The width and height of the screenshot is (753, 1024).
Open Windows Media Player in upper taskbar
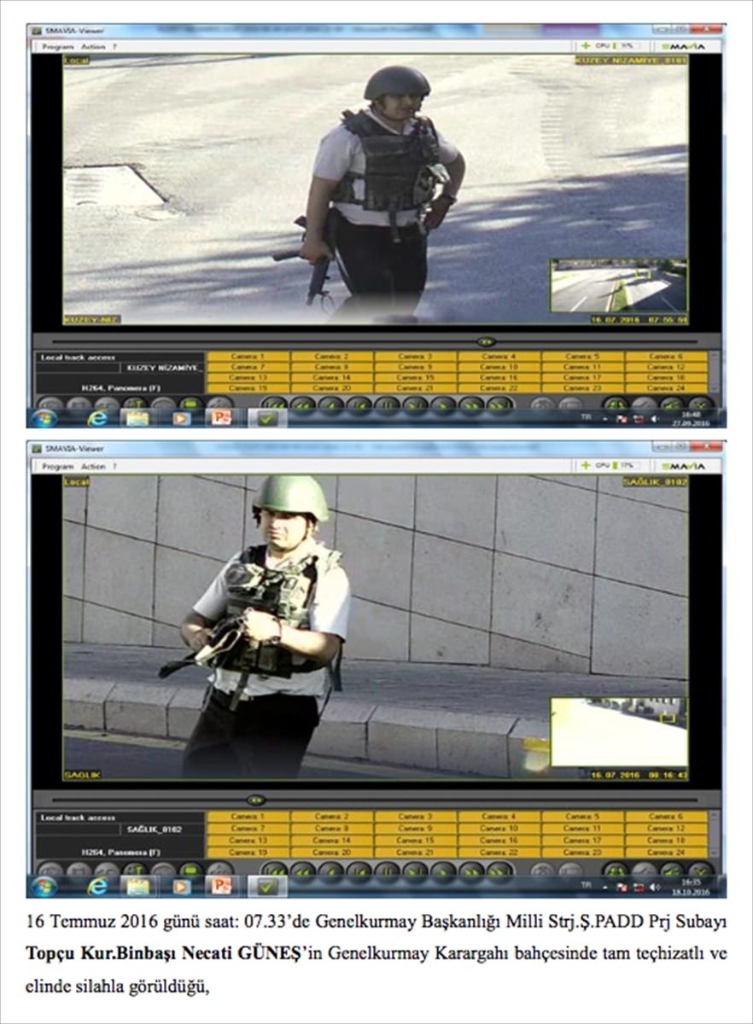(181, 418)
